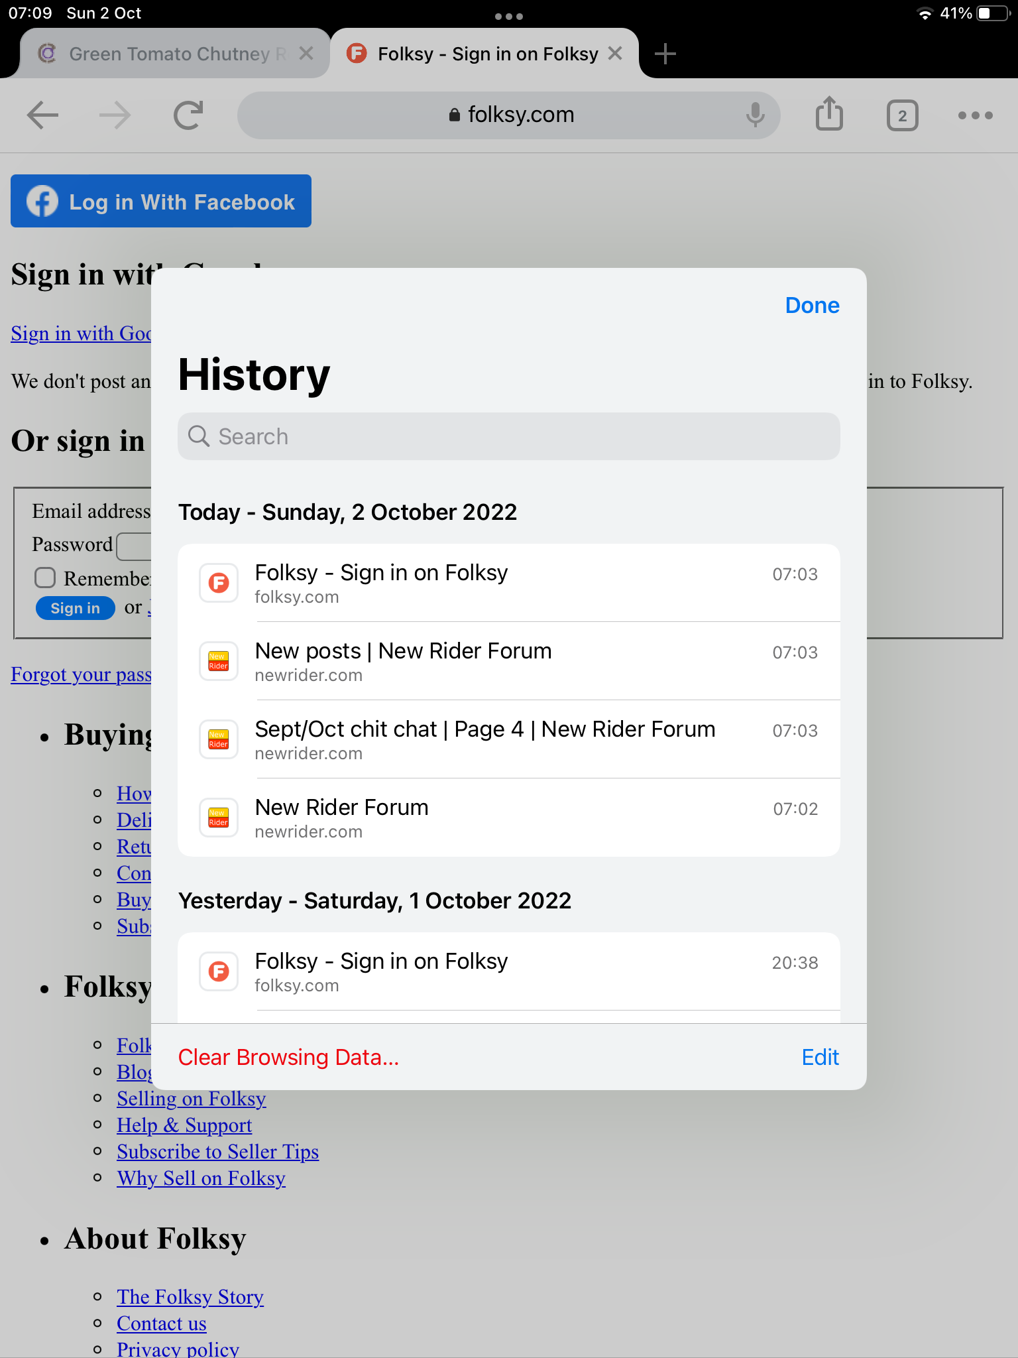Tap the Folksy favicon in yesterday's entry
Viewport: 1018px width, 1358px height.
pos(219,971)
